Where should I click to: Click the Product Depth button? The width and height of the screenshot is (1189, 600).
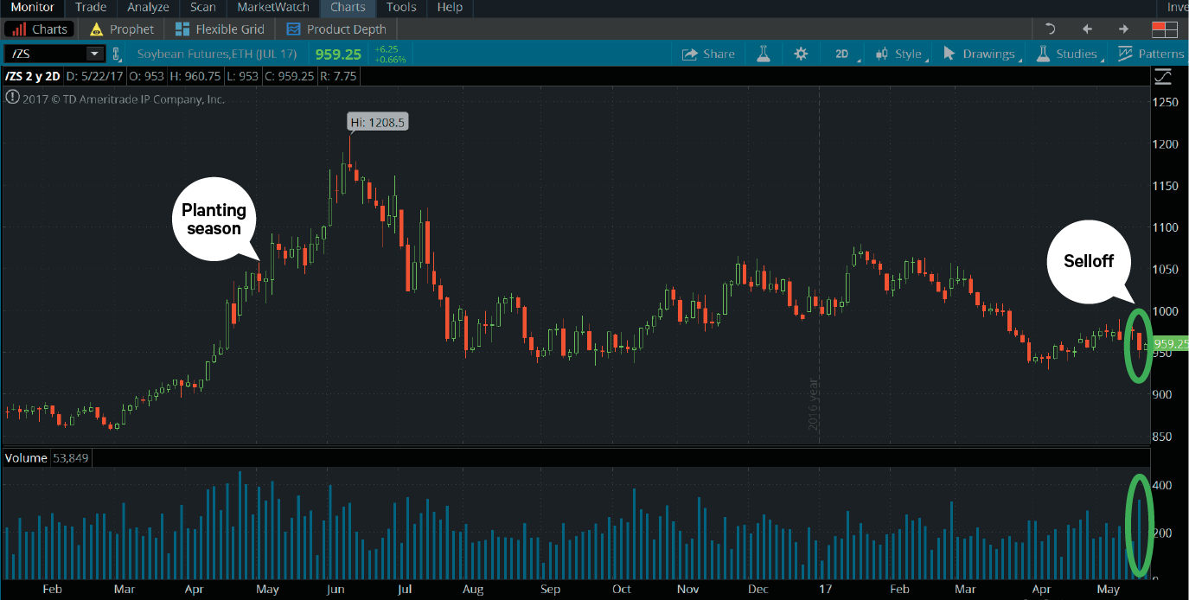[x=336, y=28]
